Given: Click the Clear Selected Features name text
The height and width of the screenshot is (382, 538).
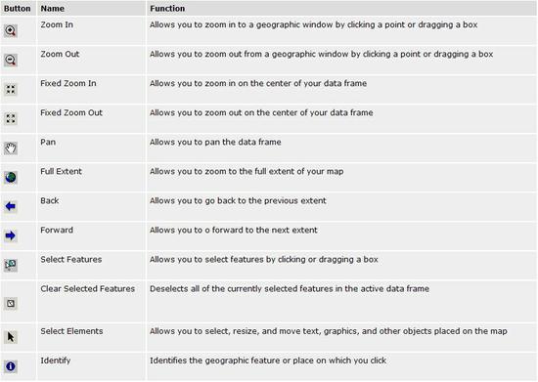Looking at the screenshot, I should pyautogui.click(x=88, y=289).
